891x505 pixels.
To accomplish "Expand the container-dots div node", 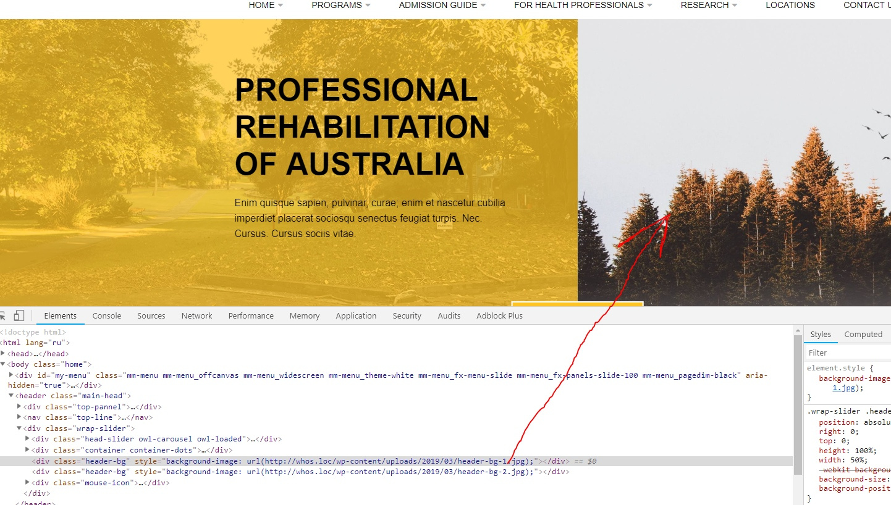I will 27,450.
